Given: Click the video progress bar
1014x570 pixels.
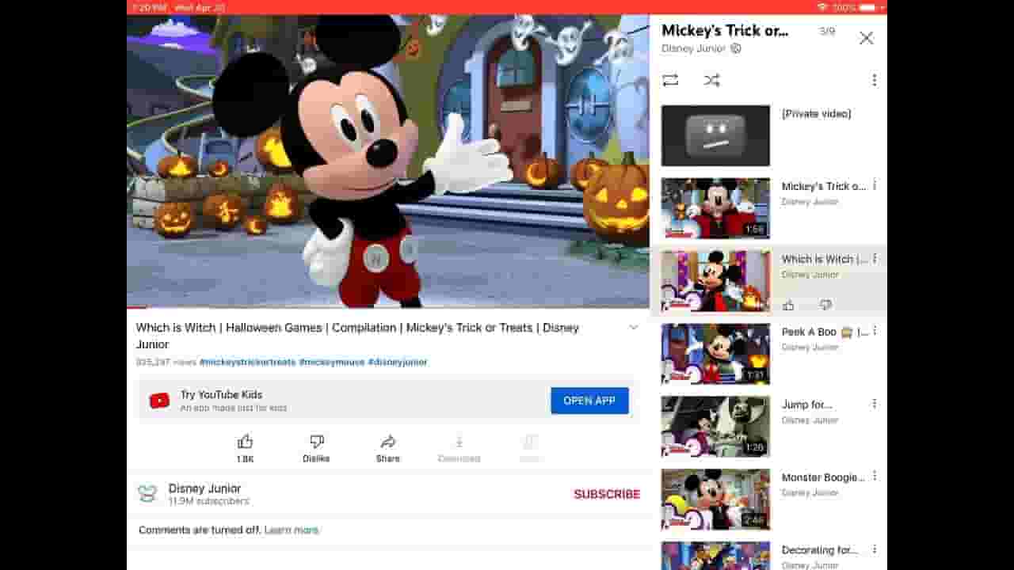Looking at the screenshot, I should [387, 307].
